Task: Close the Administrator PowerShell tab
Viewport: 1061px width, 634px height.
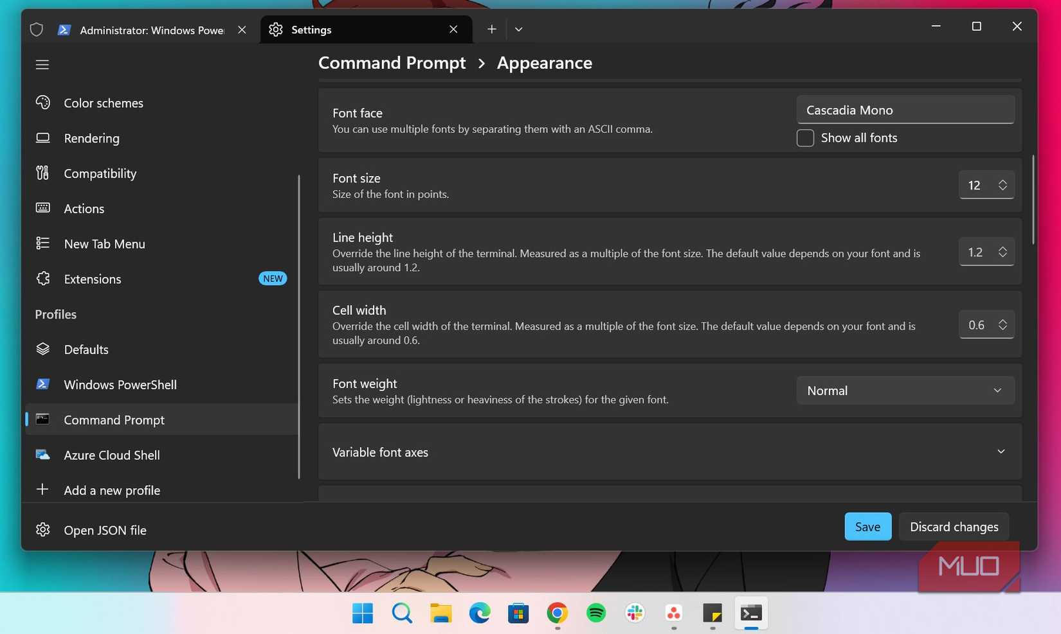Action: (x=242, y=30)
